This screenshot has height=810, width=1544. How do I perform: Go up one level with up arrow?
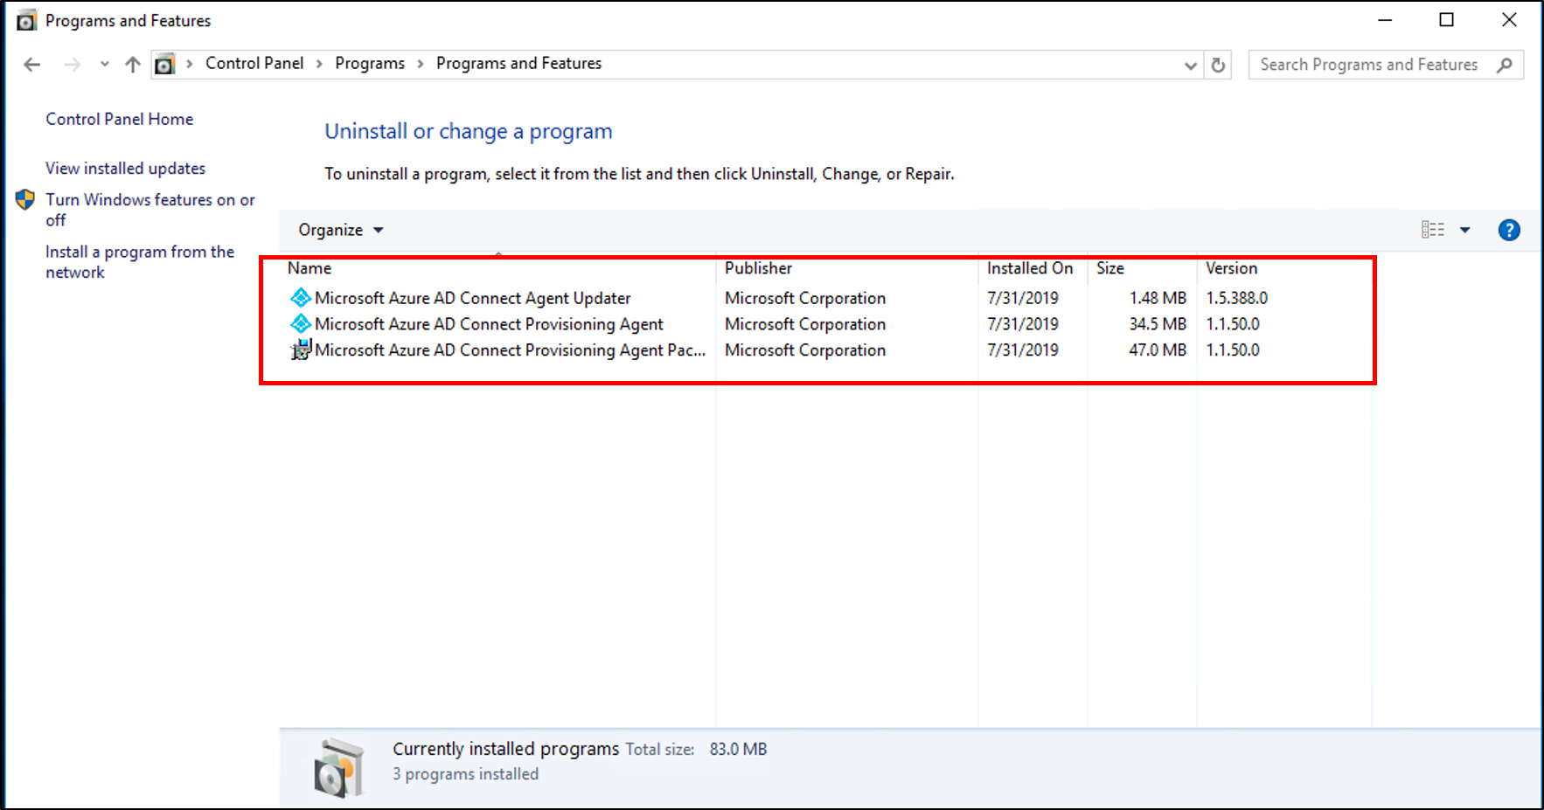coord(133,65)
